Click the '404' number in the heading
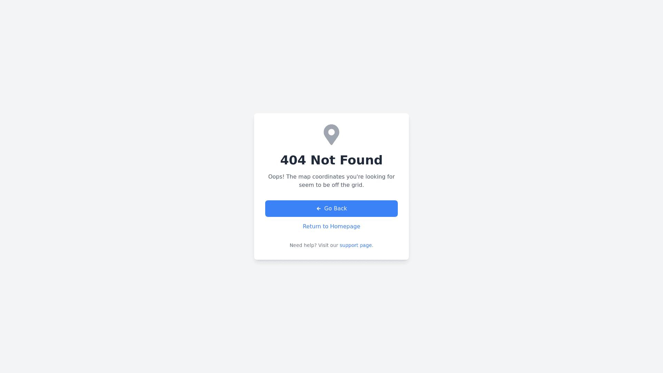The width and height of the screenshot is (663, 373). (293, 160)
